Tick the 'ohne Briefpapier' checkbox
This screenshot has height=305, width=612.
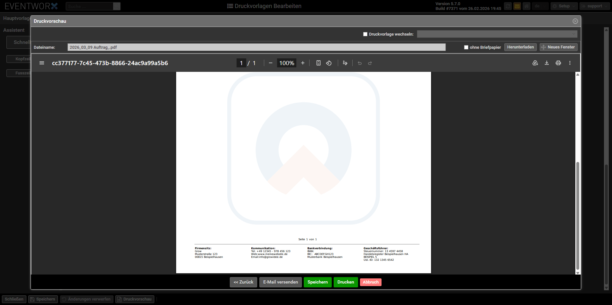[466, 47]
